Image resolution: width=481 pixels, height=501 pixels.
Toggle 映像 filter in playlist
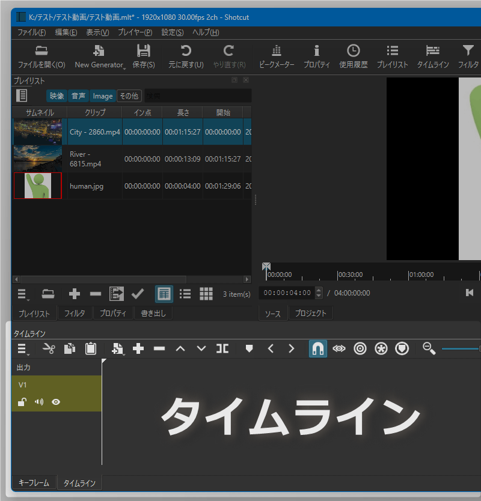tap(57, 96)
